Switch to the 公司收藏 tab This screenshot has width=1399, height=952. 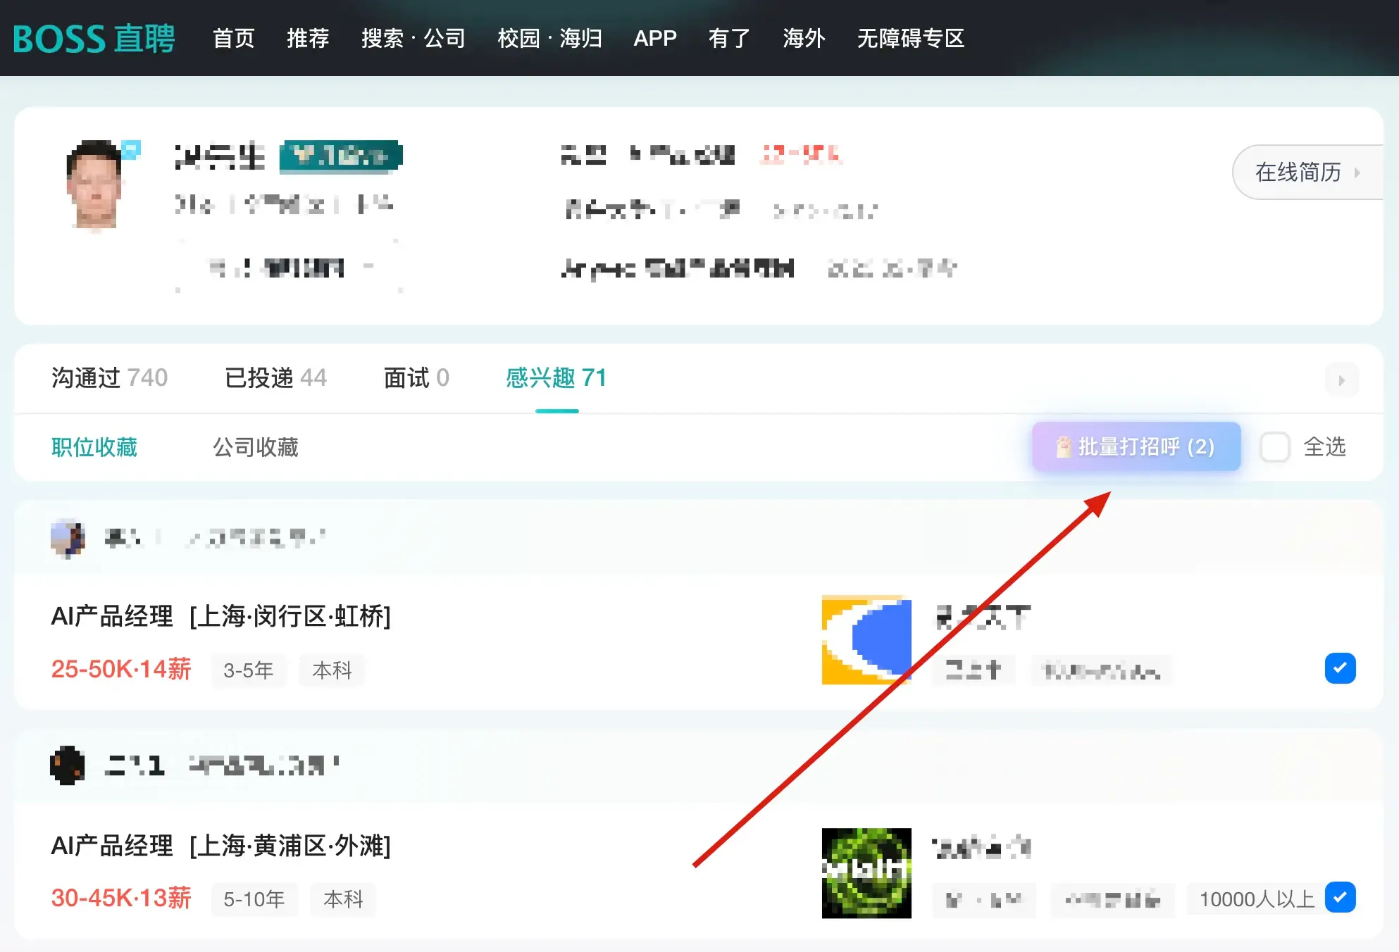click(x=256, y=447)
